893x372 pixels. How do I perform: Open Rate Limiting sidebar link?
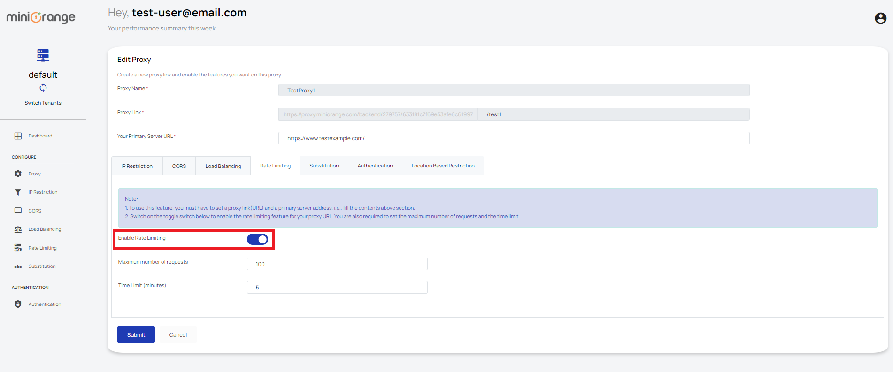(42, 248)
